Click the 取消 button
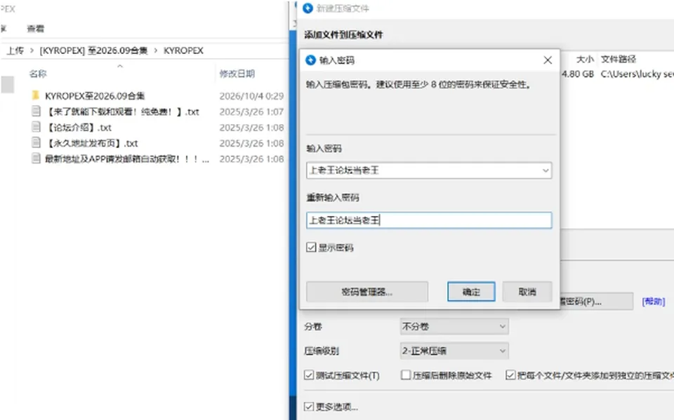The width and height of the screenshot is (674, 420). click(527, 292)
